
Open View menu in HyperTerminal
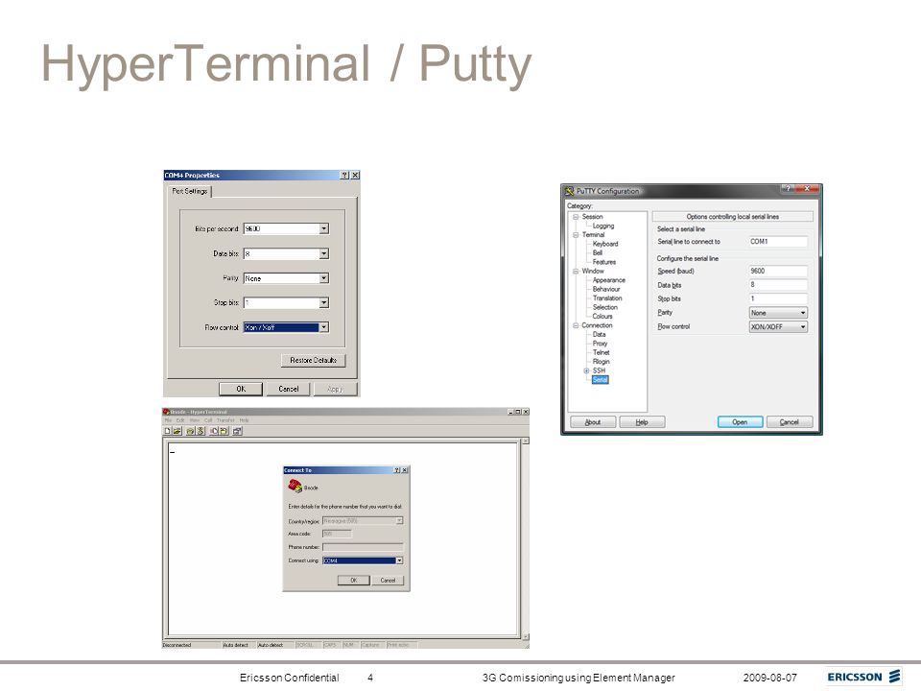click(195, 420)
